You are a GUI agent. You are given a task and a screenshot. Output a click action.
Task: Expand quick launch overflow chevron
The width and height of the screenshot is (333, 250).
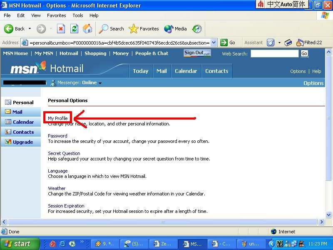82,241
